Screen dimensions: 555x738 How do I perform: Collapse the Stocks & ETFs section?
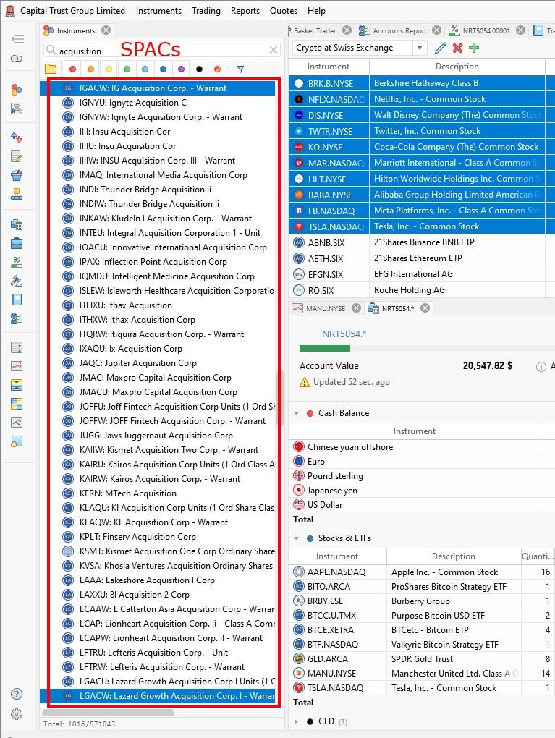coord(296,538)
